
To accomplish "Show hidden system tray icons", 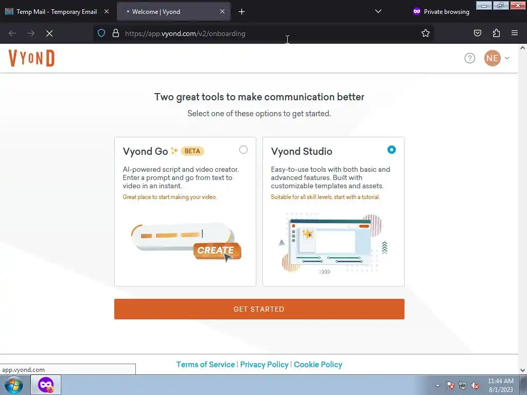I will 437,385.
